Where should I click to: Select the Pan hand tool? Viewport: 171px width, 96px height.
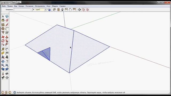7,62
